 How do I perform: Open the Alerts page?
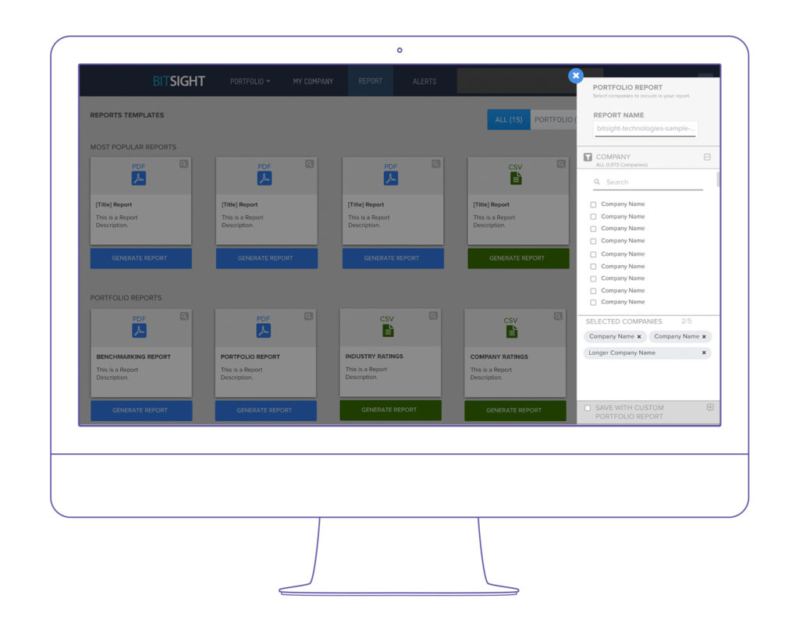tap(424, 82)
